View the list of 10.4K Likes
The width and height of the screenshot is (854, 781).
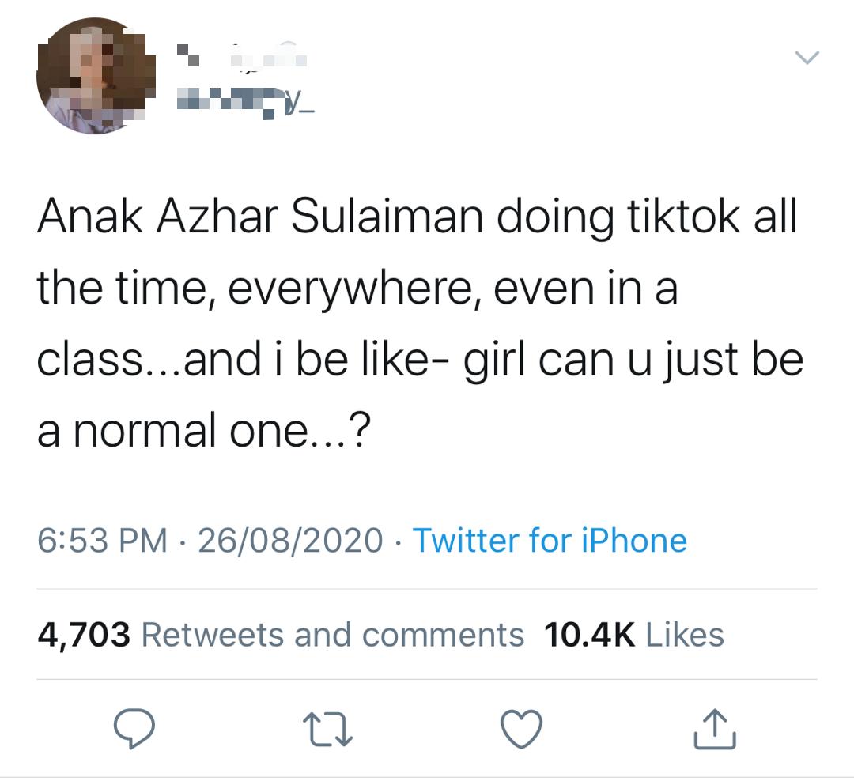point(684,635)
